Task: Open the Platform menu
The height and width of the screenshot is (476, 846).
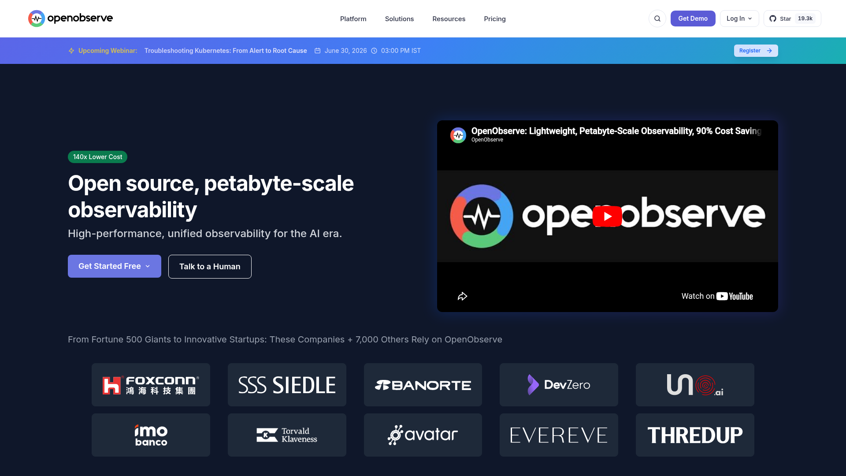Action: (x=353, y=19)
